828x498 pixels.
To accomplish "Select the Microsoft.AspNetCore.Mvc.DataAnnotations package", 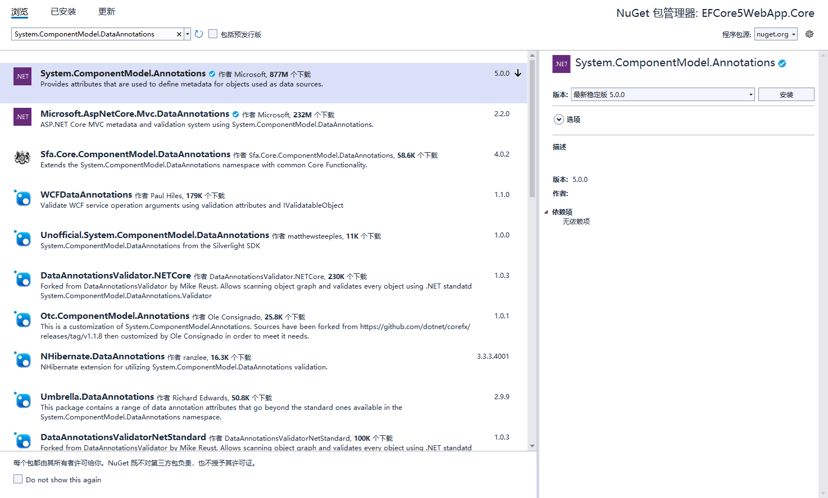I will (263, 124).
